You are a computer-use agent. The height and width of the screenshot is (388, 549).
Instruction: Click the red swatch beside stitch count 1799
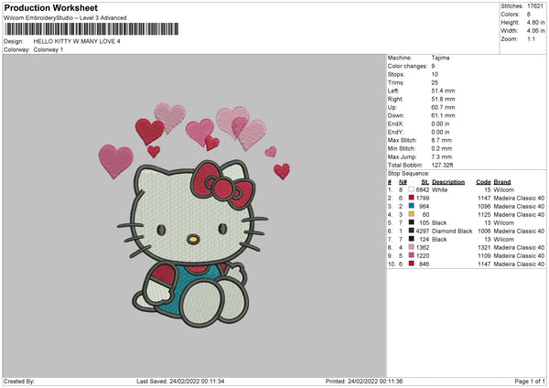[x=412, y=198]
